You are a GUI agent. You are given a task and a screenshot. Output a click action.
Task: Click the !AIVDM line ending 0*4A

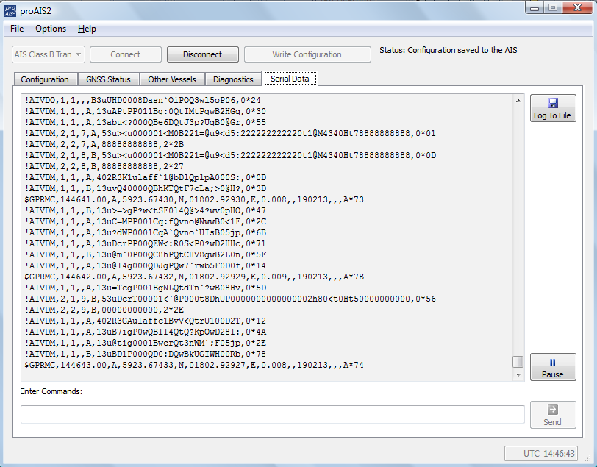[146, 332]
